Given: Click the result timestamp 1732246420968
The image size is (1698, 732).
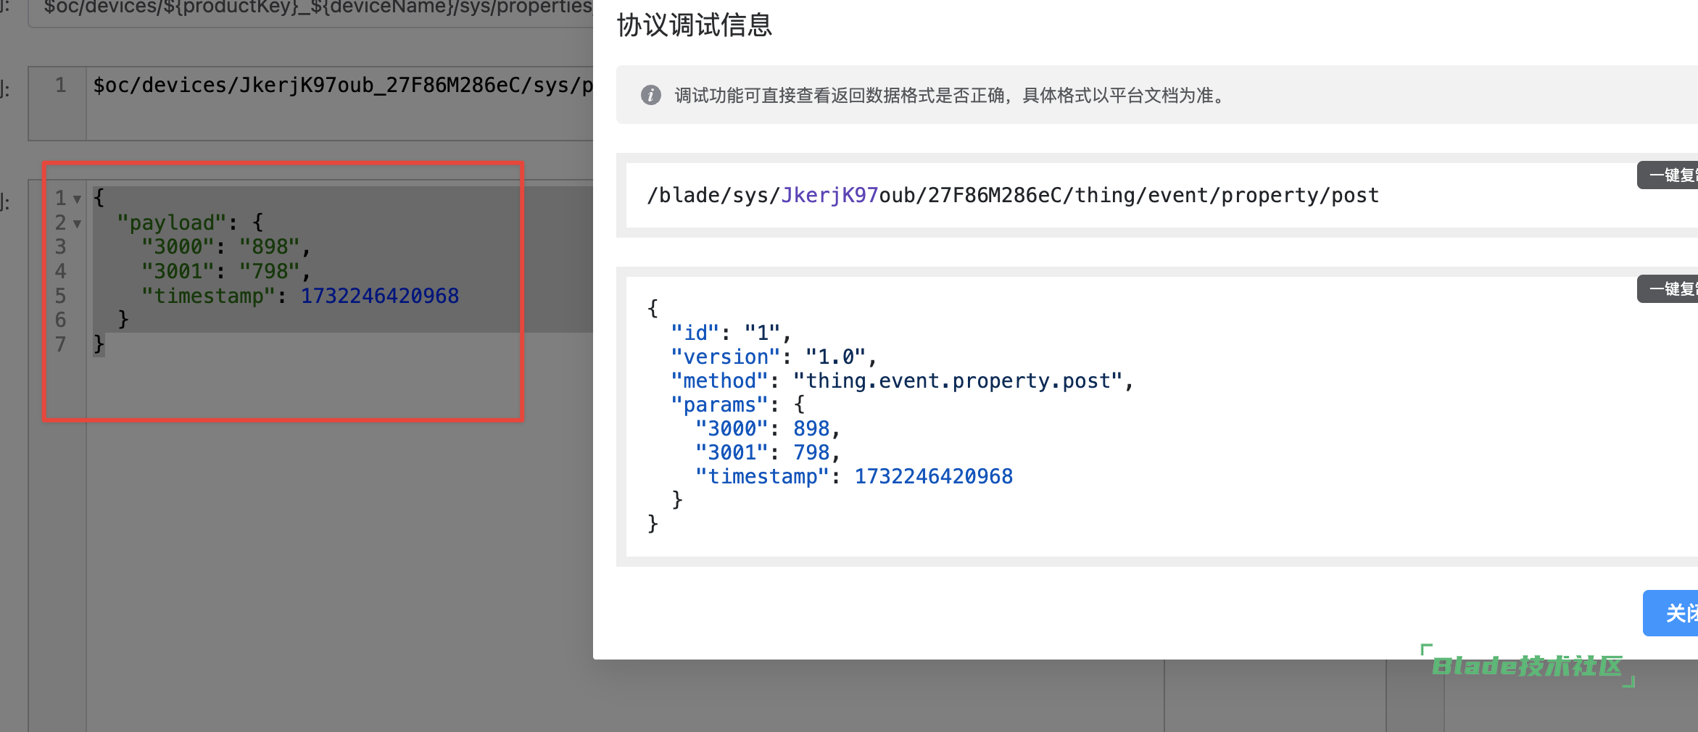Looking at the screenshot, I should pos(933,476).
